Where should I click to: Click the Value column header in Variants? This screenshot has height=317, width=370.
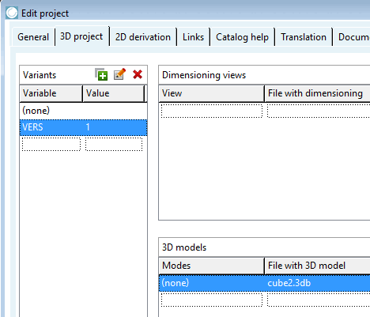pos(114,93)
